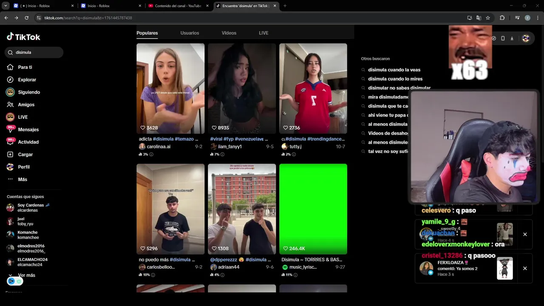Click info icon next to 10% stat
The height and width of the screenshot is (306, 544).
click(153, 275)
